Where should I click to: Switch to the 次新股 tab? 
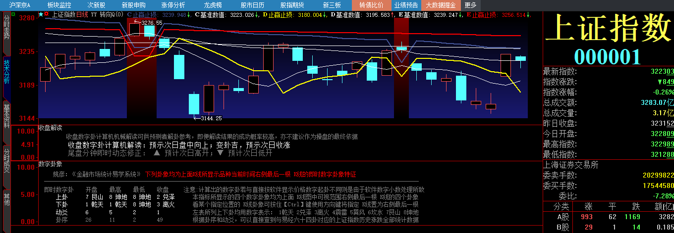pos(96,5)
